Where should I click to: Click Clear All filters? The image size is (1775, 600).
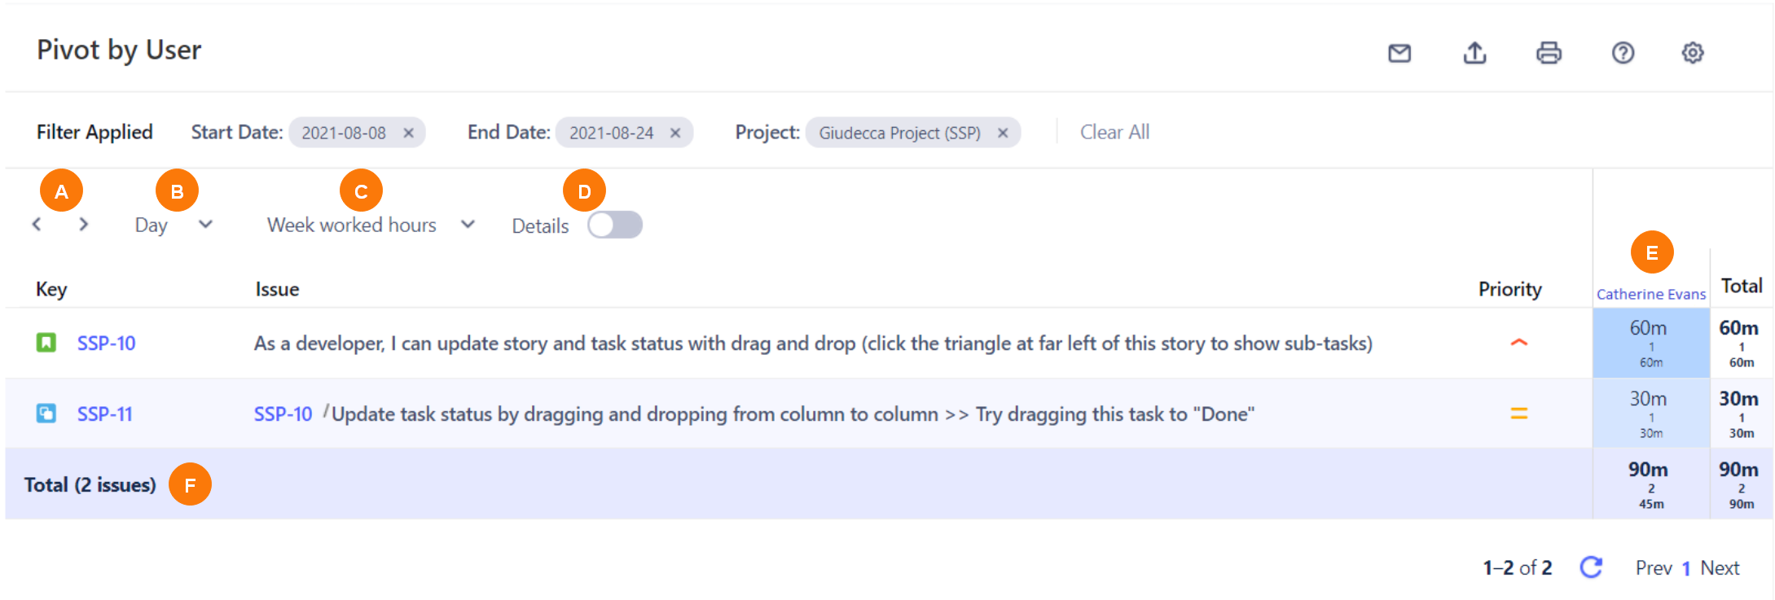1114,133
